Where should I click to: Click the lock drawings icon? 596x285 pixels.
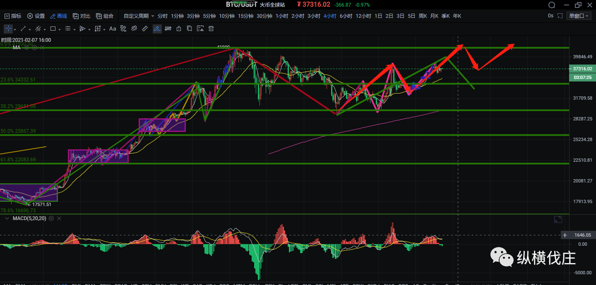[x=179, y=29]
